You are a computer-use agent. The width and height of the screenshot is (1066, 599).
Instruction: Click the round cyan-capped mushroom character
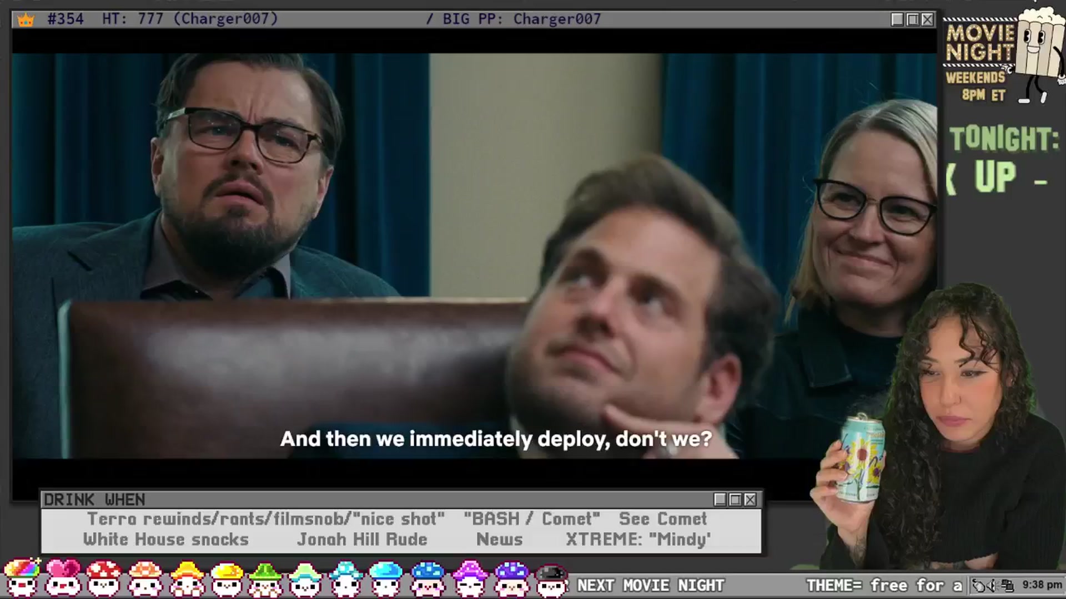coord(386,578)
